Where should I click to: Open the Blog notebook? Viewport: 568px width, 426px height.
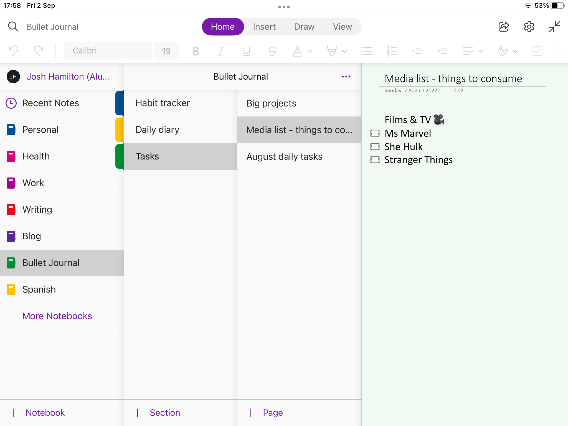point(62,236)
